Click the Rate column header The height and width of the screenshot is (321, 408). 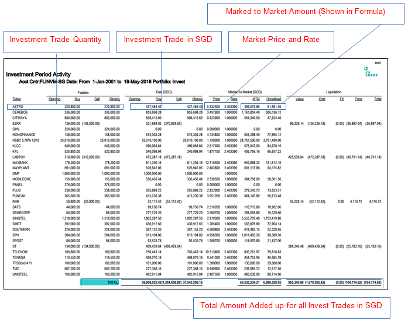pyautogui.click(x=234, y=99)
